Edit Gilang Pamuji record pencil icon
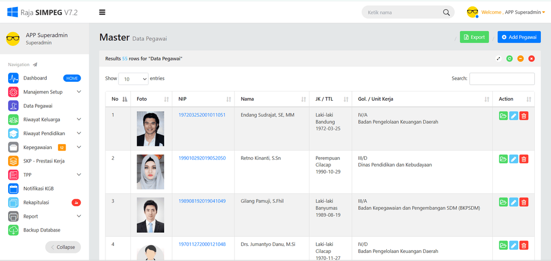This screenshot has height=261, width=551. [513, 202]
